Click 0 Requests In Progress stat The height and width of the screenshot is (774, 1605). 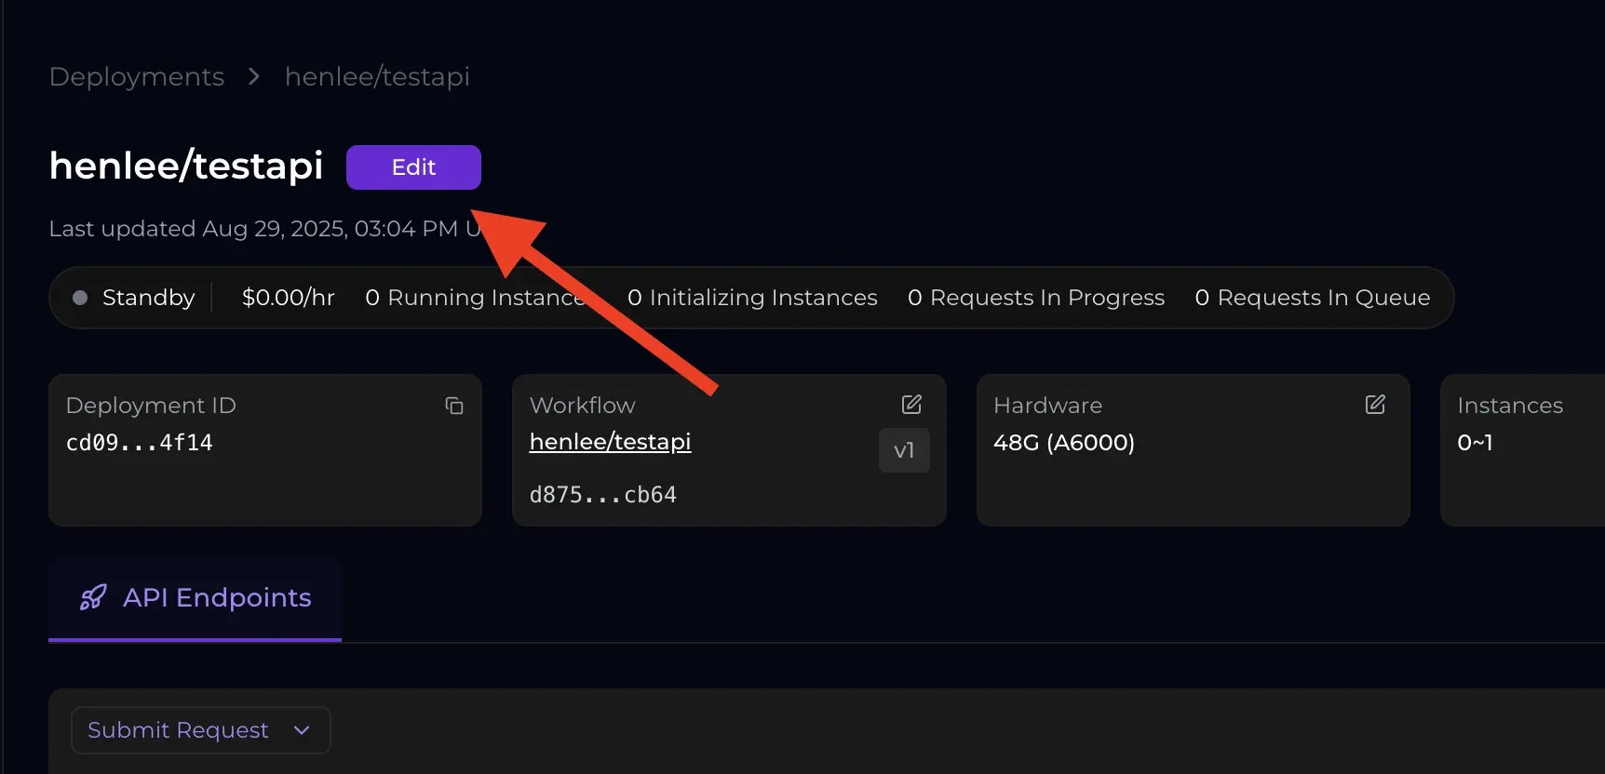(x=1036, y=298)
